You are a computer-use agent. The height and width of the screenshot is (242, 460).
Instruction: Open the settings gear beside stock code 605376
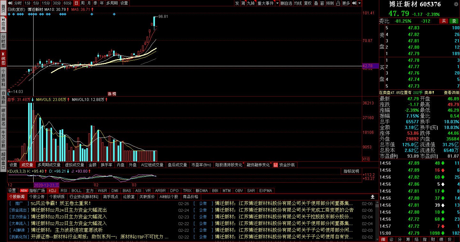456,4
